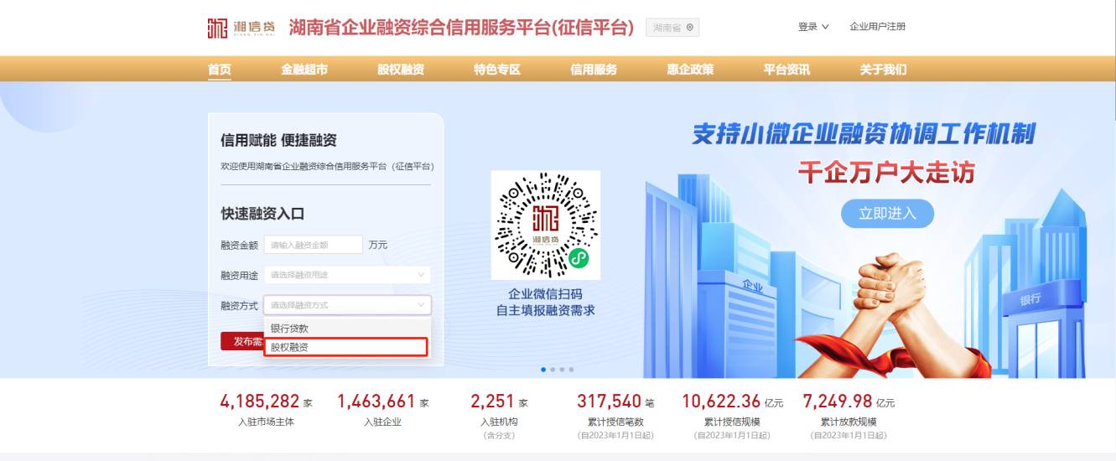Click the 首页 navigation tab
Viewport: 1116px width, 461px height.
[220, 70]
